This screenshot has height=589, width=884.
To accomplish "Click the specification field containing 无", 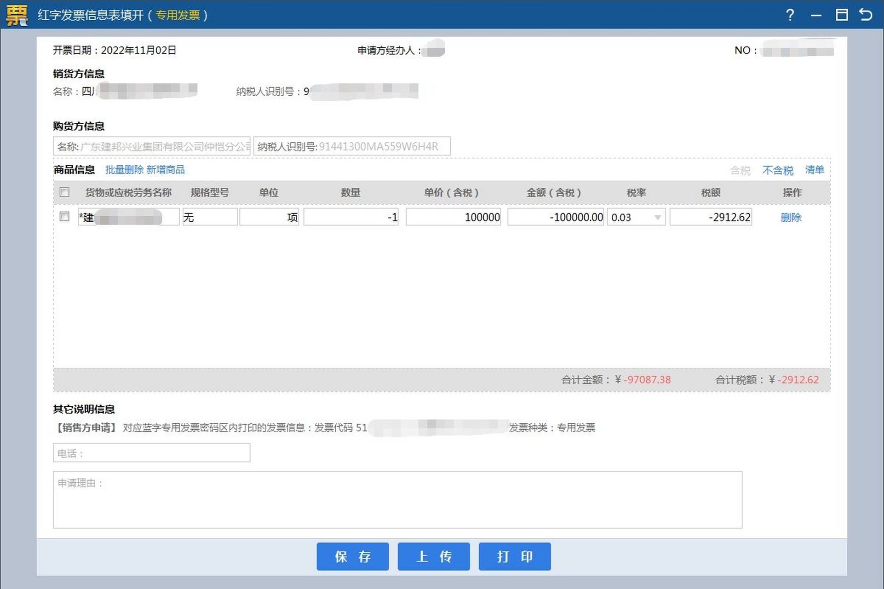I will tap(210, 217).
